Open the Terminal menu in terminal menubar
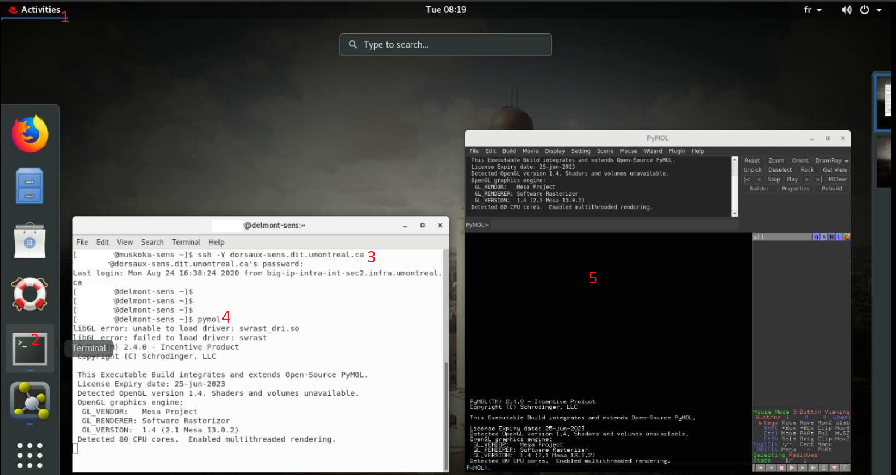The width and height of the screenshot is (896, 475). pos(186,242)
